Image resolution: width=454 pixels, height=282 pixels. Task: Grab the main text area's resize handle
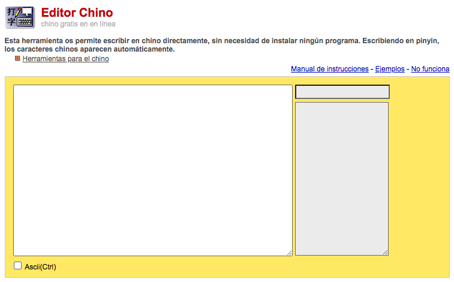pyautogui.click(x=289, y=253)
